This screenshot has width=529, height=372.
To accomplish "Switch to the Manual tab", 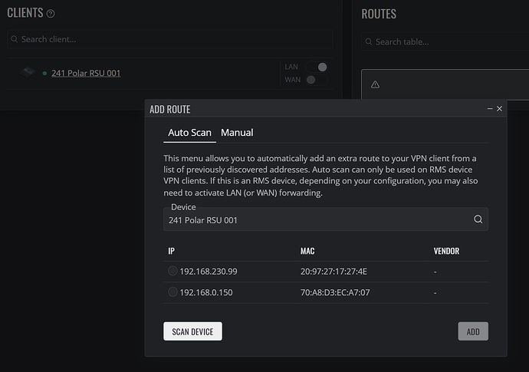I will pyautogui.click(x=237, y=133).
